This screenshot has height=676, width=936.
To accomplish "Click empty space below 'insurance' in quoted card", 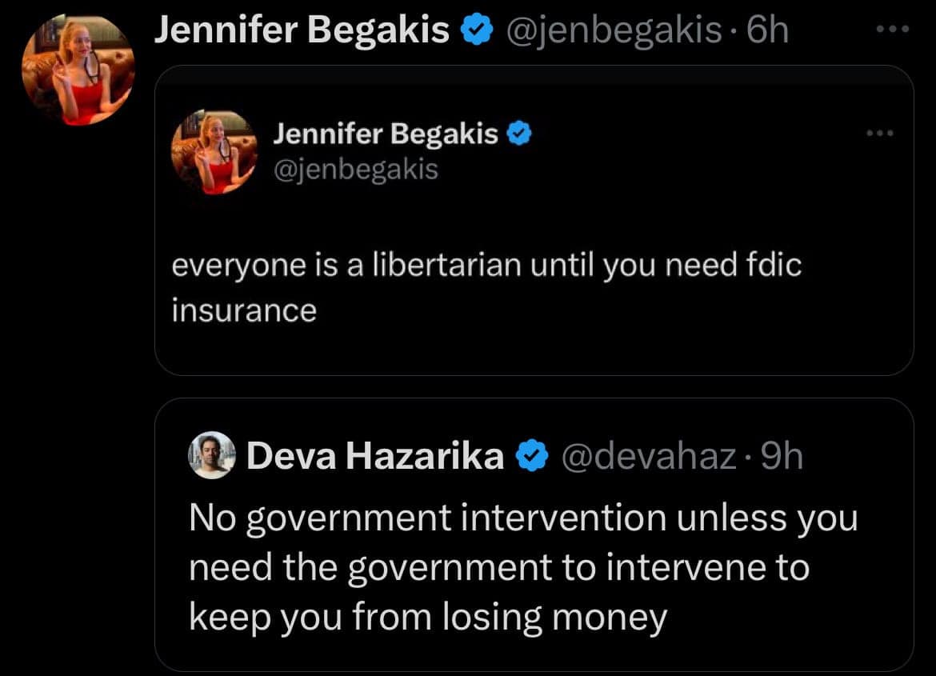I will tap(534, 348).
